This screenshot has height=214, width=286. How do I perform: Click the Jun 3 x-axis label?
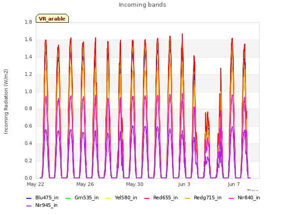click(x=184, y=184)
